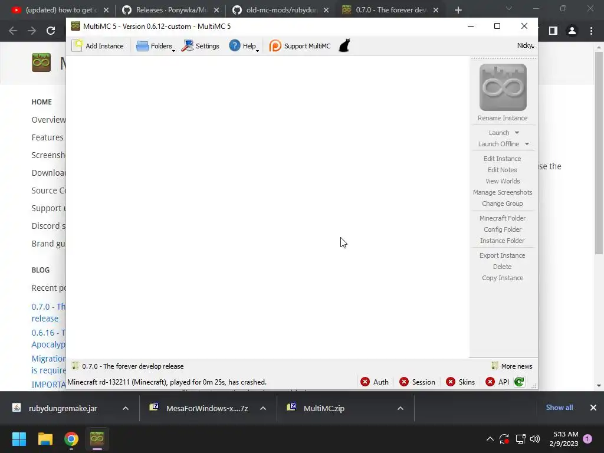604x453 pixels.
Task: Show hidden system tray icons
Action: pyautogui.click(x=490, y=439)
